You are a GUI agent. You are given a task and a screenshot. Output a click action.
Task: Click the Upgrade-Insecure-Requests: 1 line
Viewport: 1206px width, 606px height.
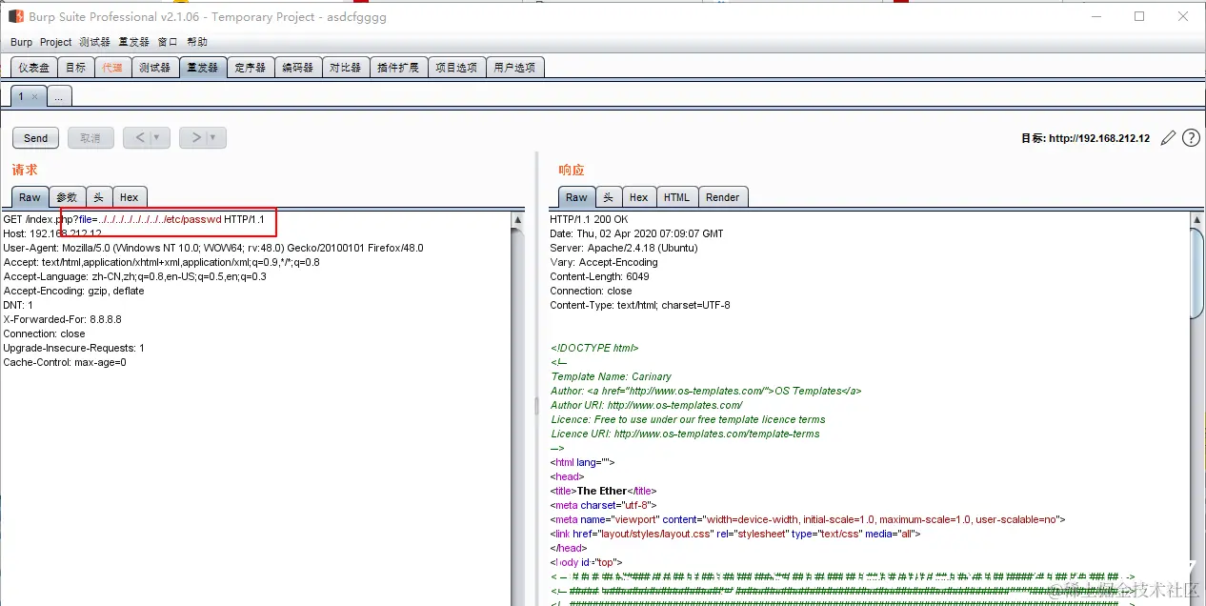coord(74,349)
